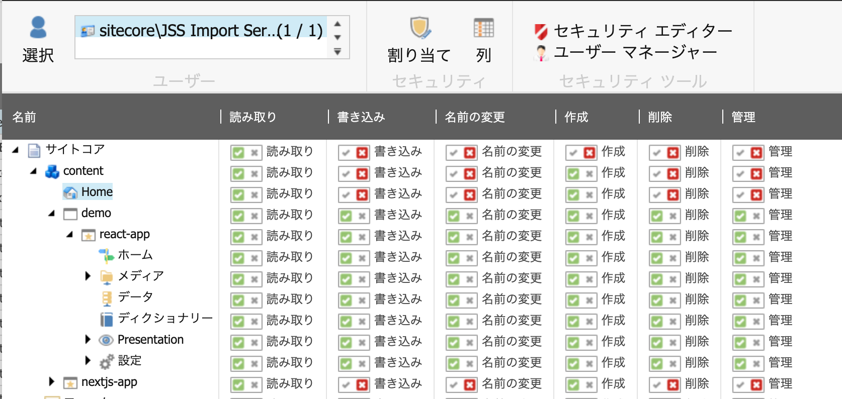842x399 pixels.
Task: Expand the nextjs-app tree node
Action: click(x=52, y=381)
